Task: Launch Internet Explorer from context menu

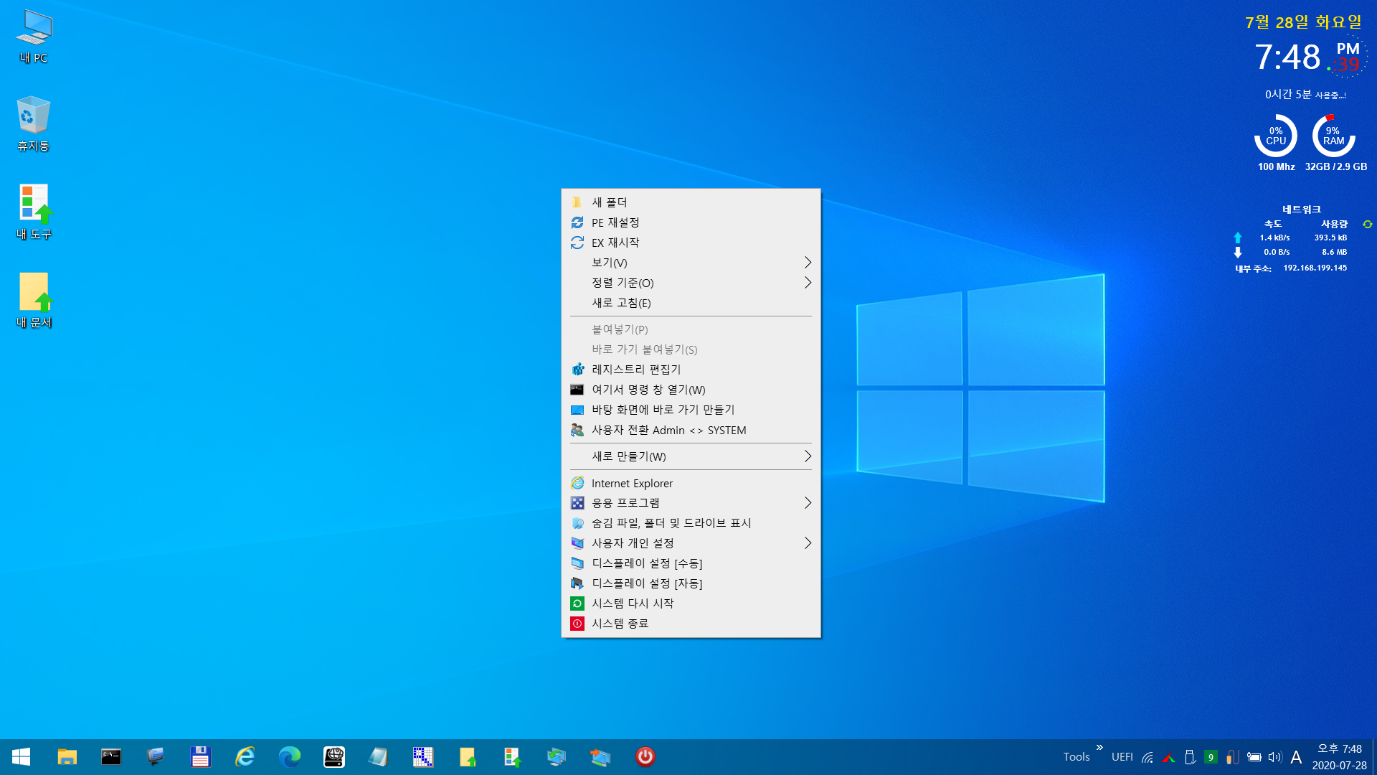Action: coord(691,483)
